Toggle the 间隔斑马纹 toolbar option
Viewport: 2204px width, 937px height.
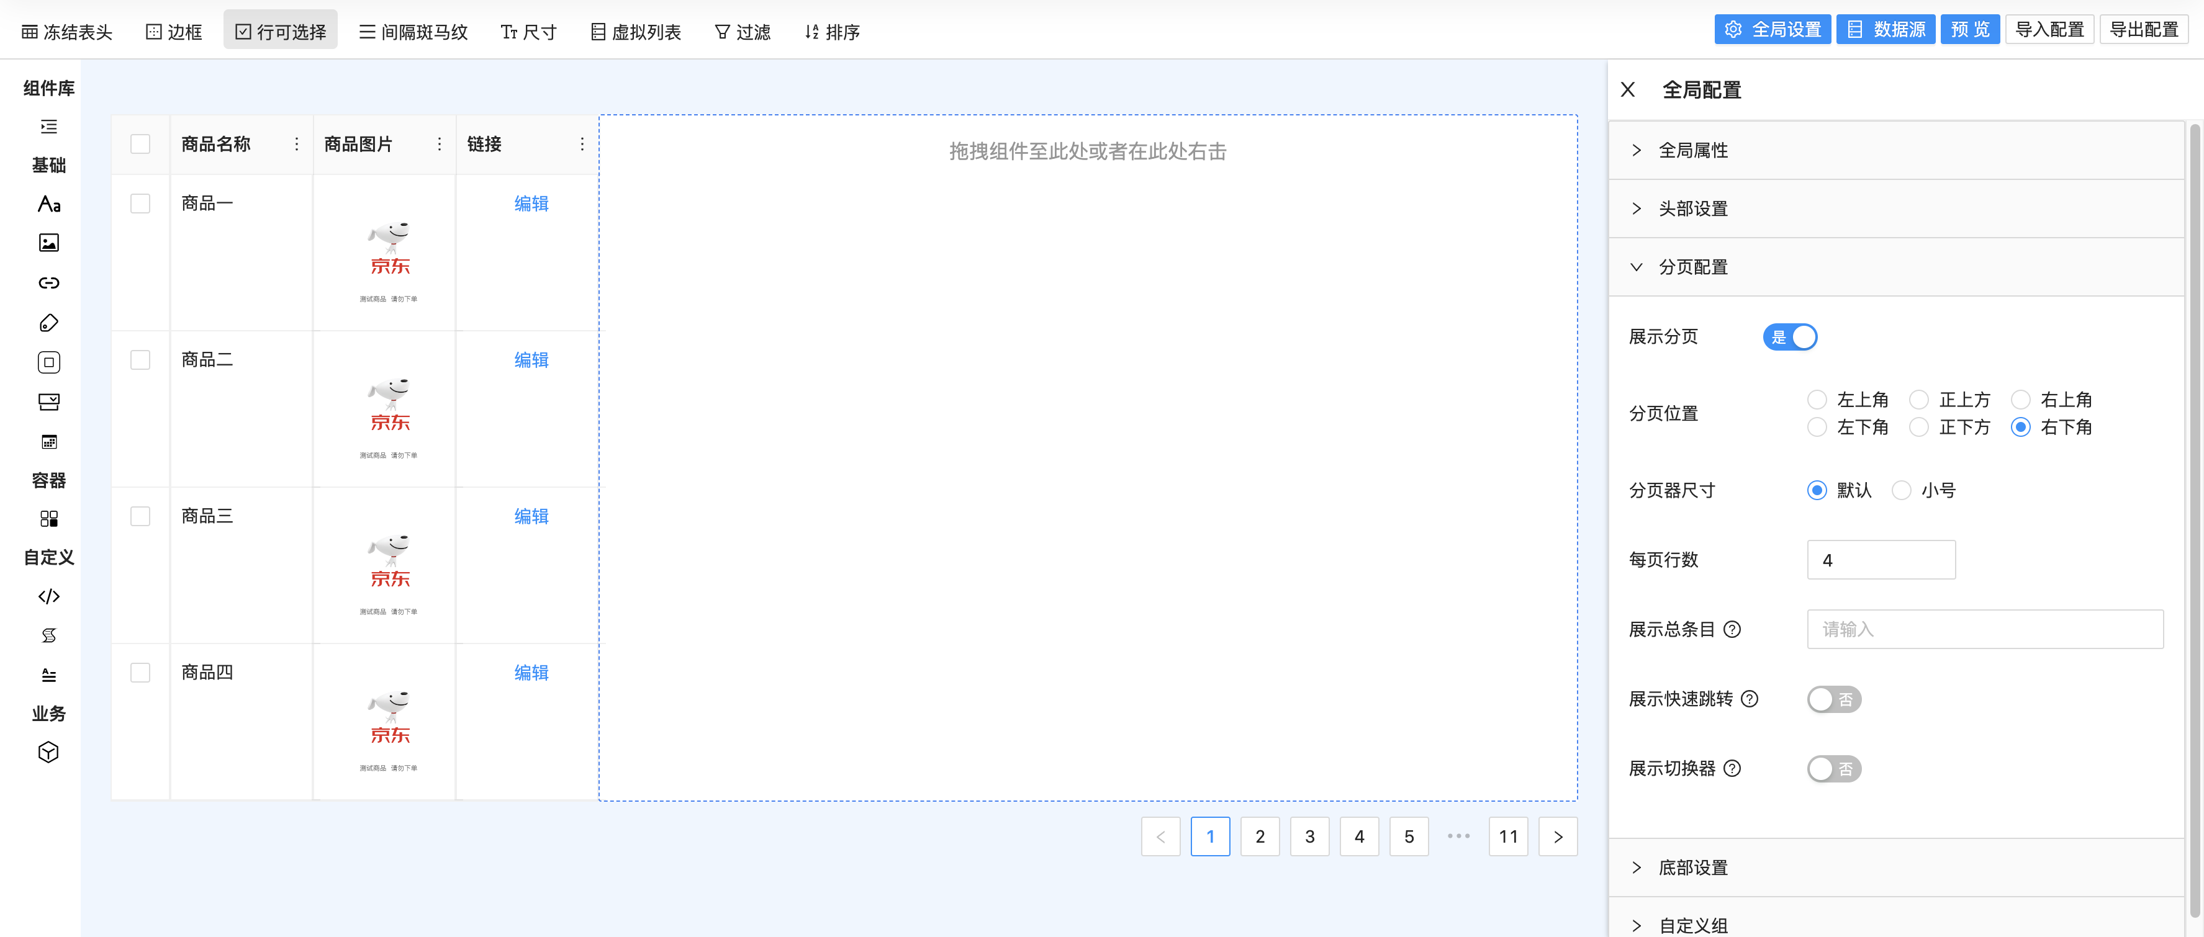pyautogui.click(x=413, y=32)
